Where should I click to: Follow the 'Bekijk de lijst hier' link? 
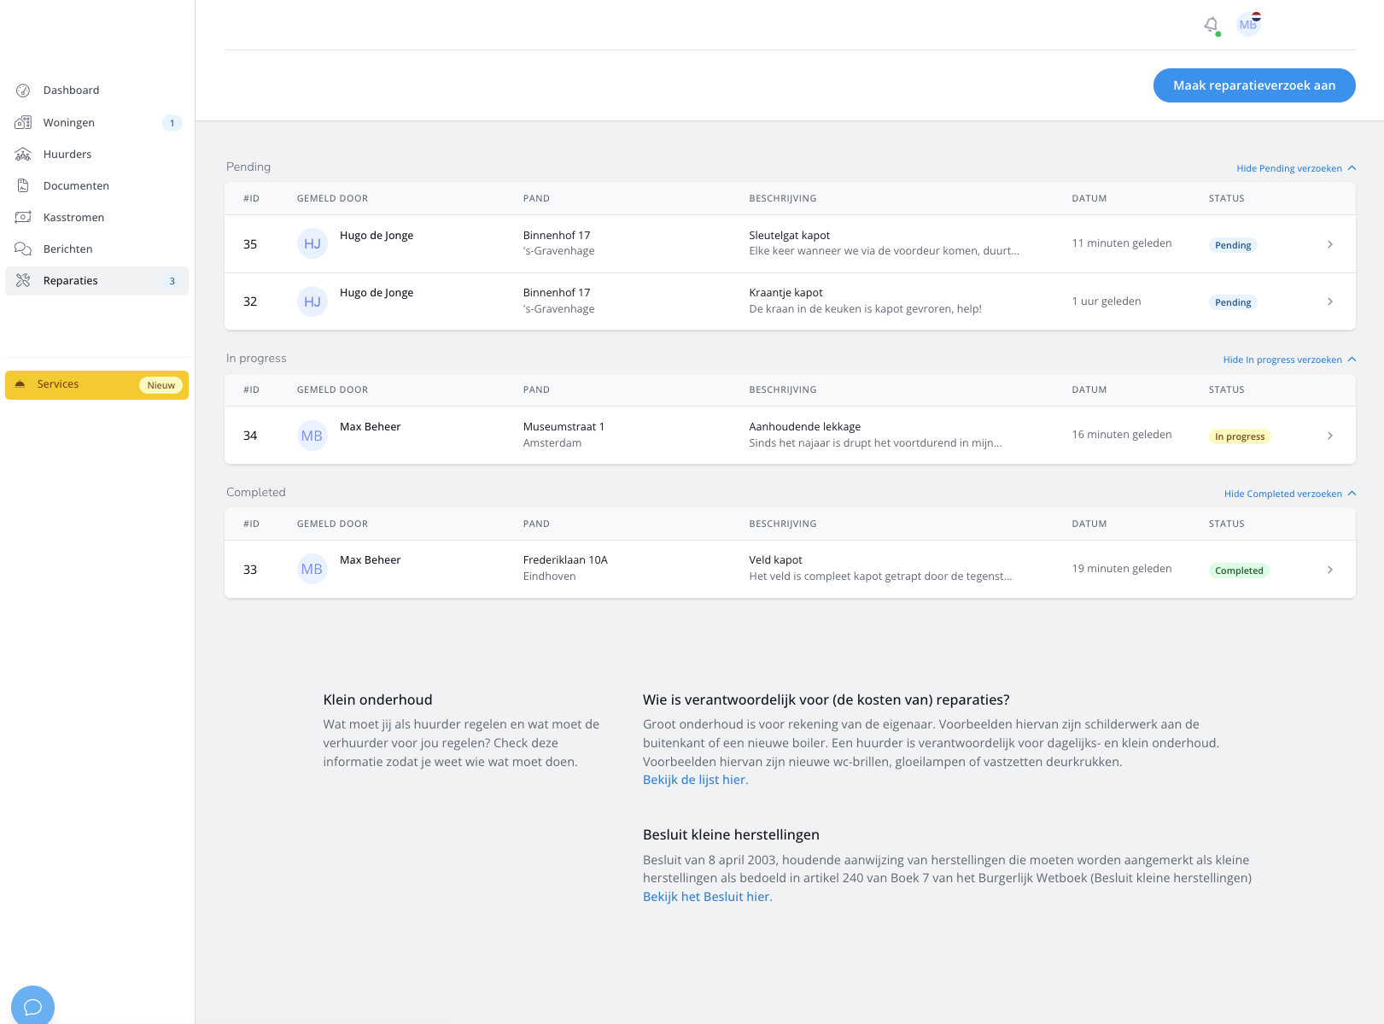pyautogui.click(x=694, y=780)
